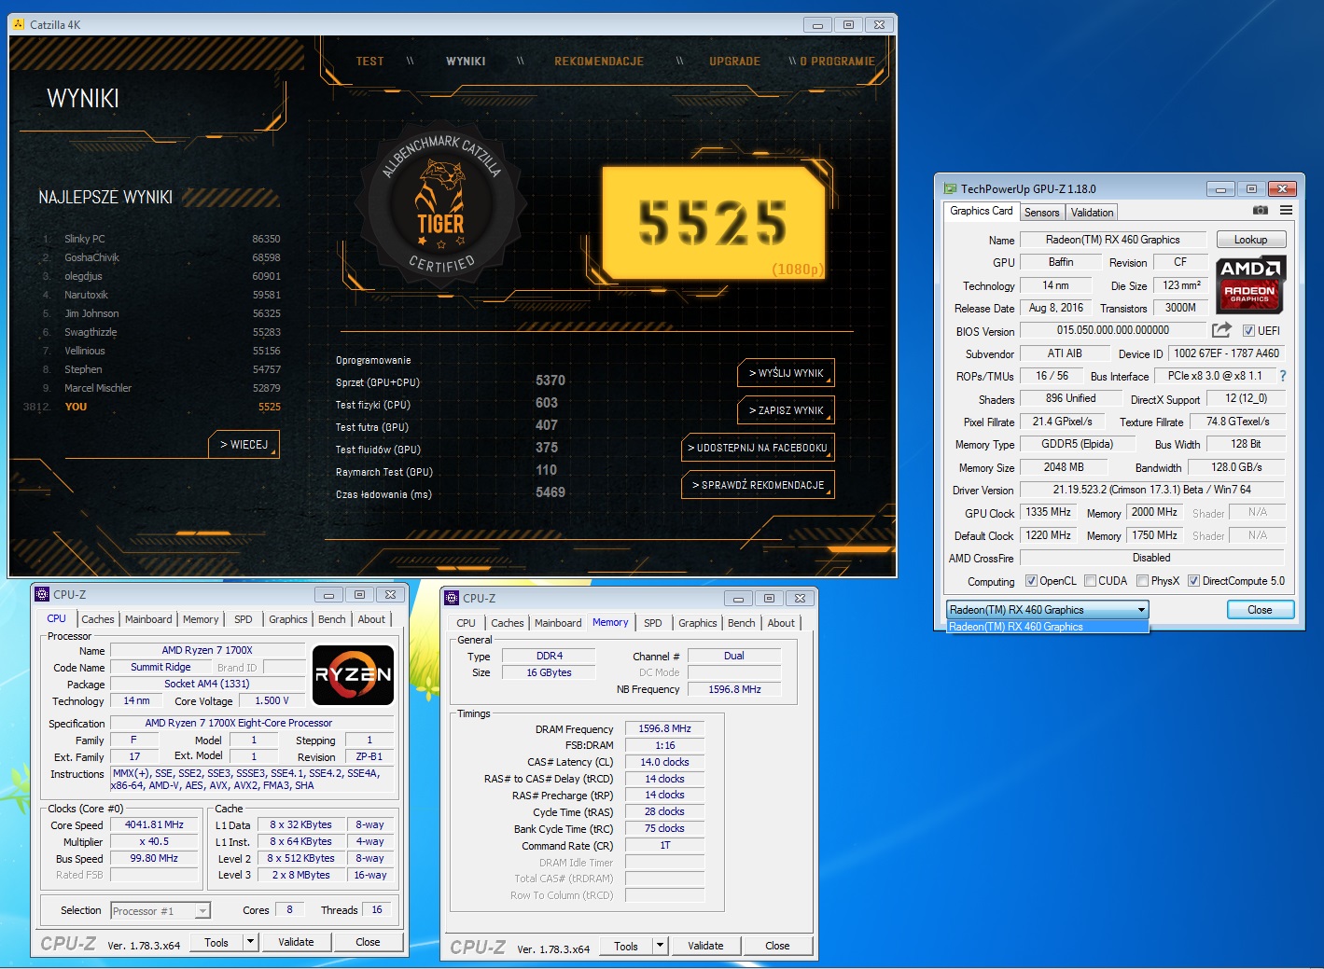Open Graphics tab in CPU-Z Memory window
Screen dimensions: 1324x969
[698, 623]
